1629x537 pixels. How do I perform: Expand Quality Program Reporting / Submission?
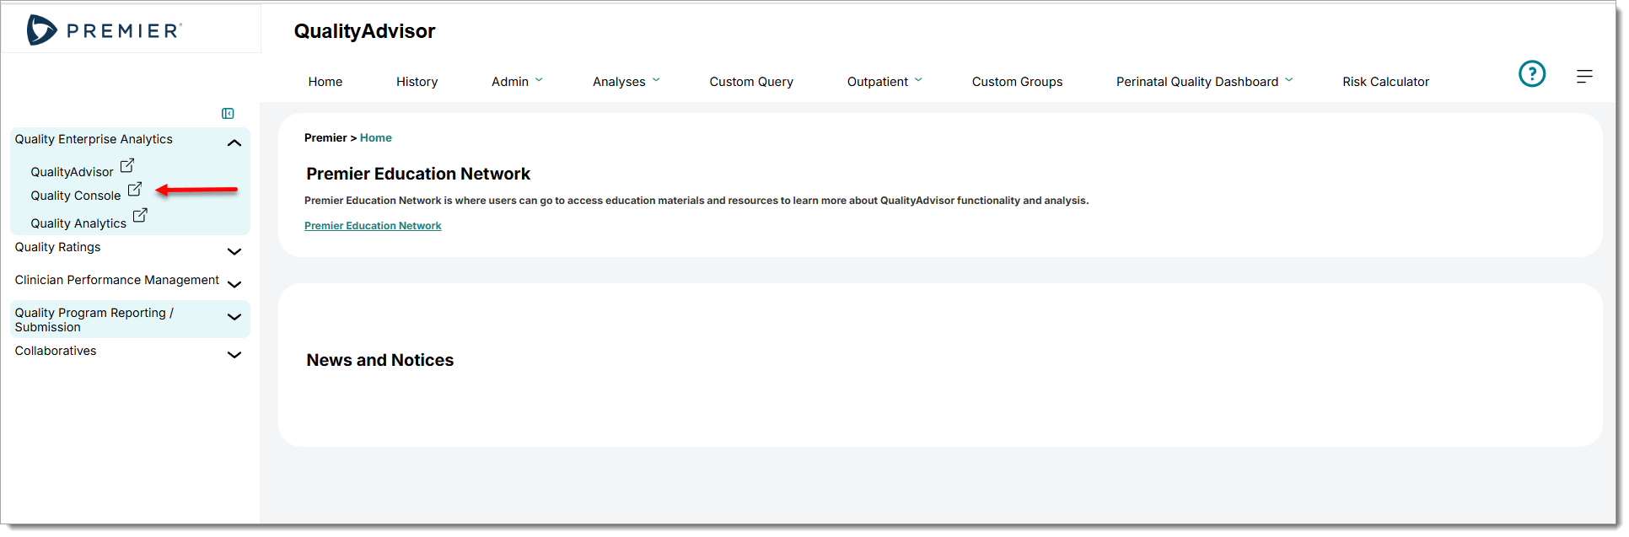234,317
